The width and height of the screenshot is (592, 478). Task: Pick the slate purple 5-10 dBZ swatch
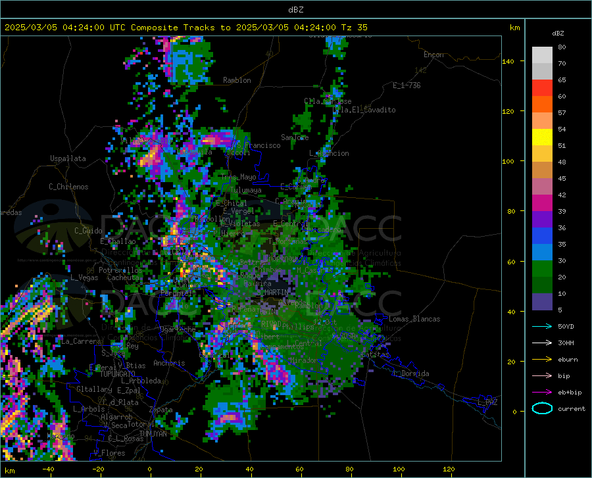click(x=542, y=302)
